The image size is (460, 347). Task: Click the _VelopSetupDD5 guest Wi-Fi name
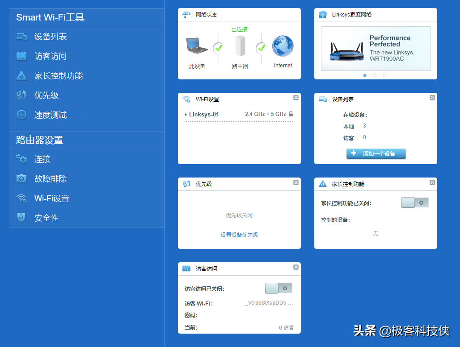pos(269,303)
